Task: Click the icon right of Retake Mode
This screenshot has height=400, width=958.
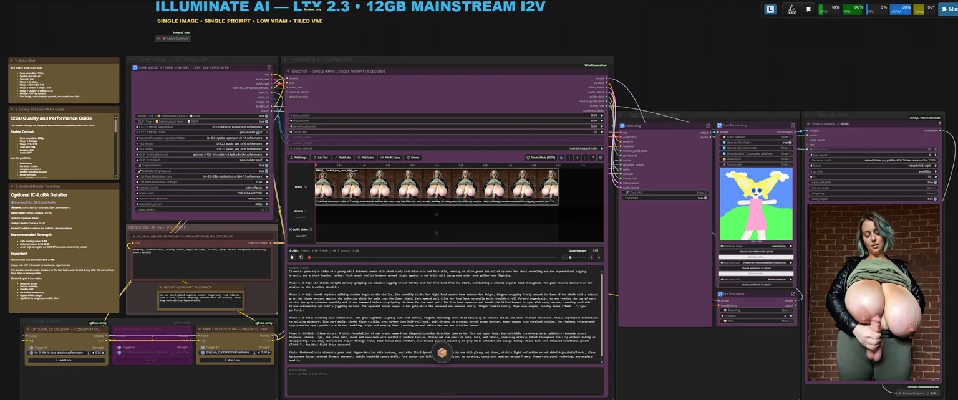Action: 562,158
